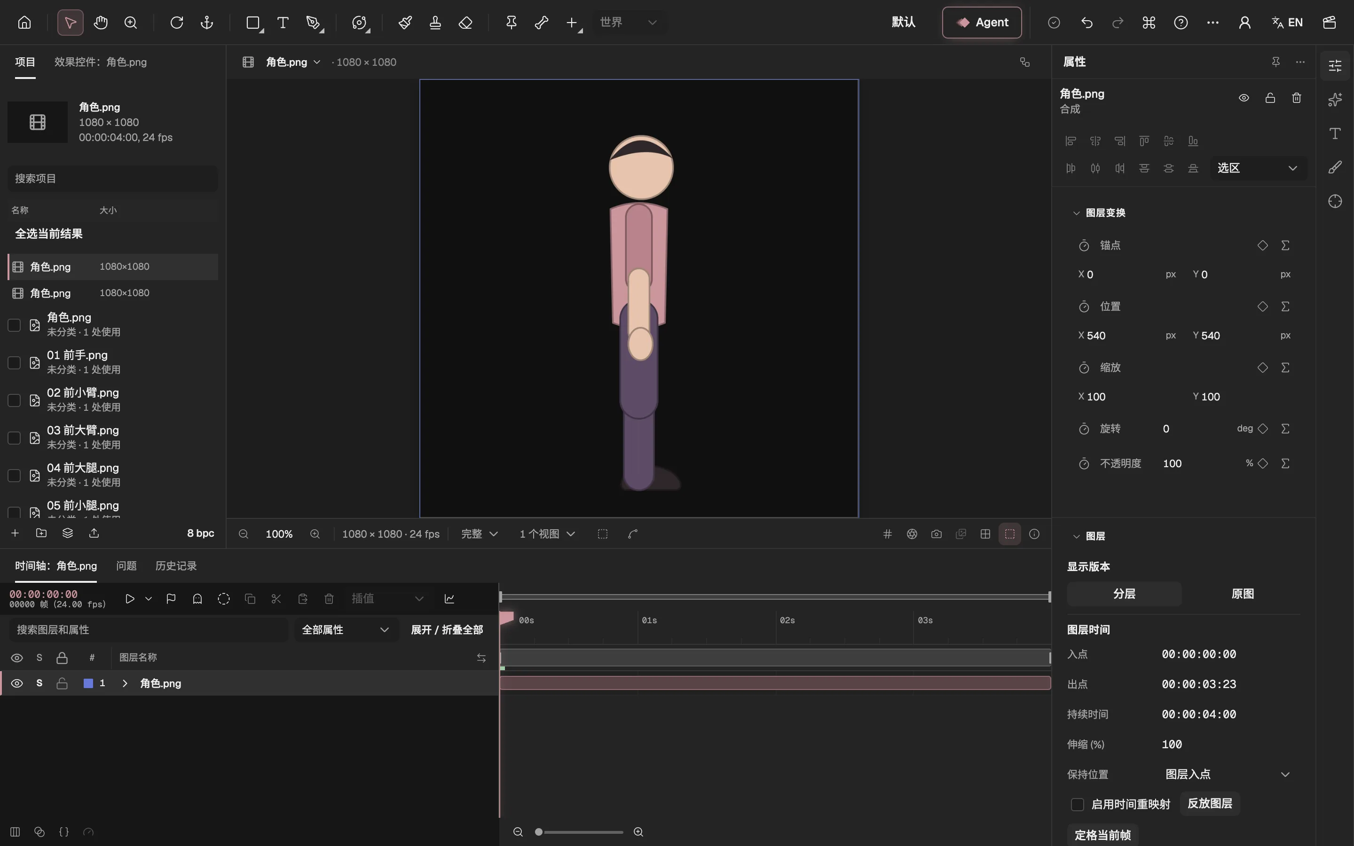Collapse the 图层变换 section

tap(1076, 212)
